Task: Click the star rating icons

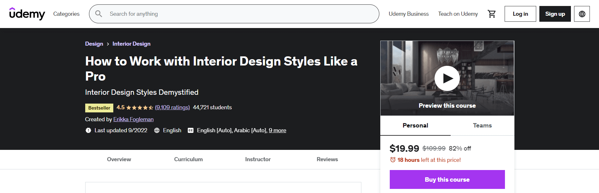Action: coord(139,108)
